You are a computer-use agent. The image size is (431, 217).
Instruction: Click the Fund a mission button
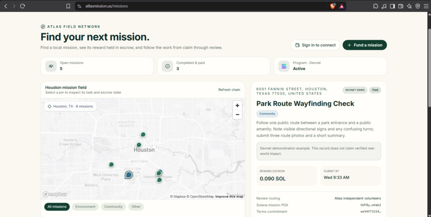coord(365,45)
